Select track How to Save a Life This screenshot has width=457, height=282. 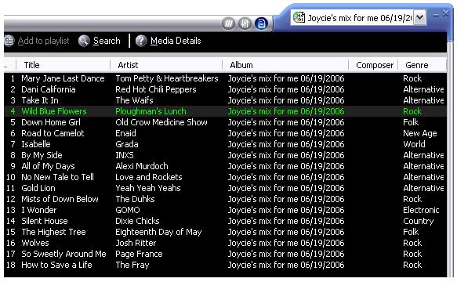(56, 265)
